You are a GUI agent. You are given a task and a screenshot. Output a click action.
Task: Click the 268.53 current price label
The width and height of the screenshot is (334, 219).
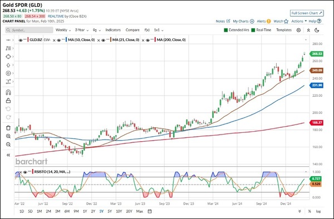point(317,54)
